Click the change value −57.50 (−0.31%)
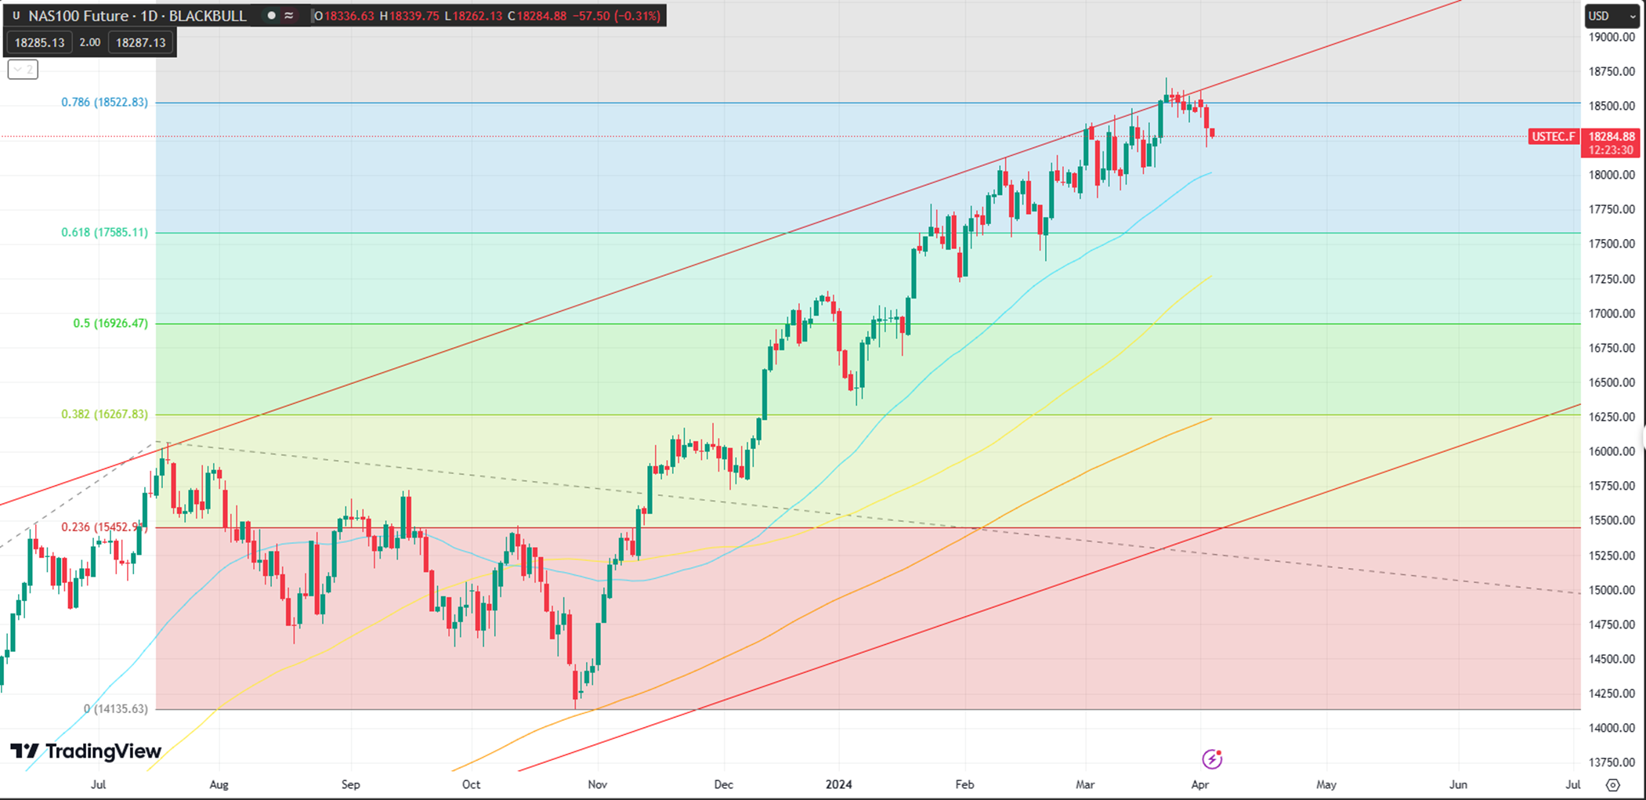Viewport: 1646px width, 800px height. (617, 16)
